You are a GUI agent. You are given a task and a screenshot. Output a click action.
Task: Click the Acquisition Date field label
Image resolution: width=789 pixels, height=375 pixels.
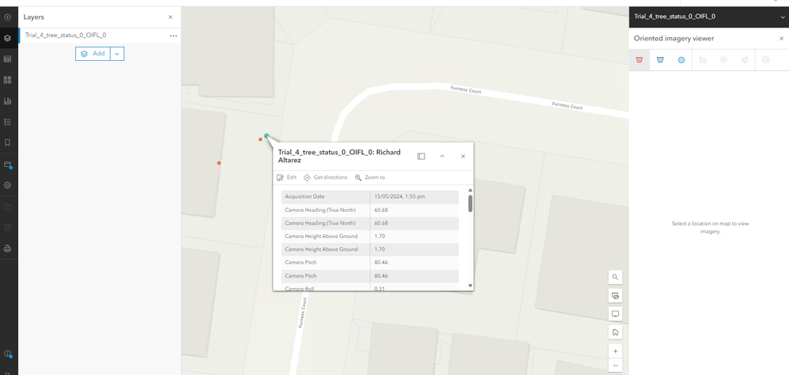pyautogui.click(x=305, y=197)
